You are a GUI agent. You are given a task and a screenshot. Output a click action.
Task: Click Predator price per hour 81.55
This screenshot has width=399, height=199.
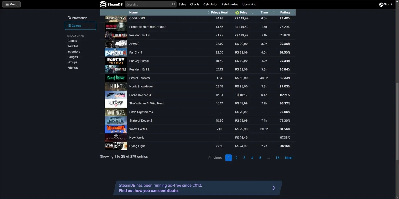pos(219,27)
